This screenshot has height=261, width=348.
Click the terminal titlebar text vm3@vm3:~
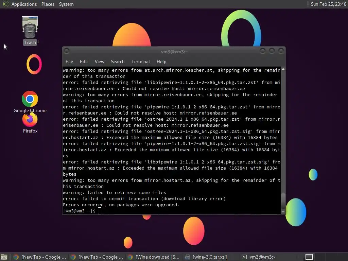[174, 52]
